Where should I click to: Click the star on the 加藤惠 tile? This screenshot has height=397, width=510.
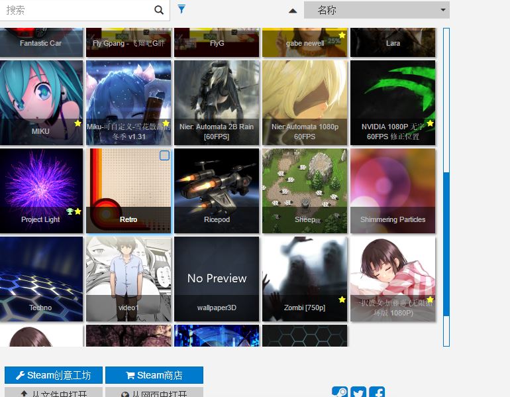click(430, 300)
